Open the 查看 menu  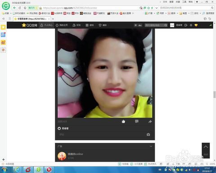(x=171, y=2)
